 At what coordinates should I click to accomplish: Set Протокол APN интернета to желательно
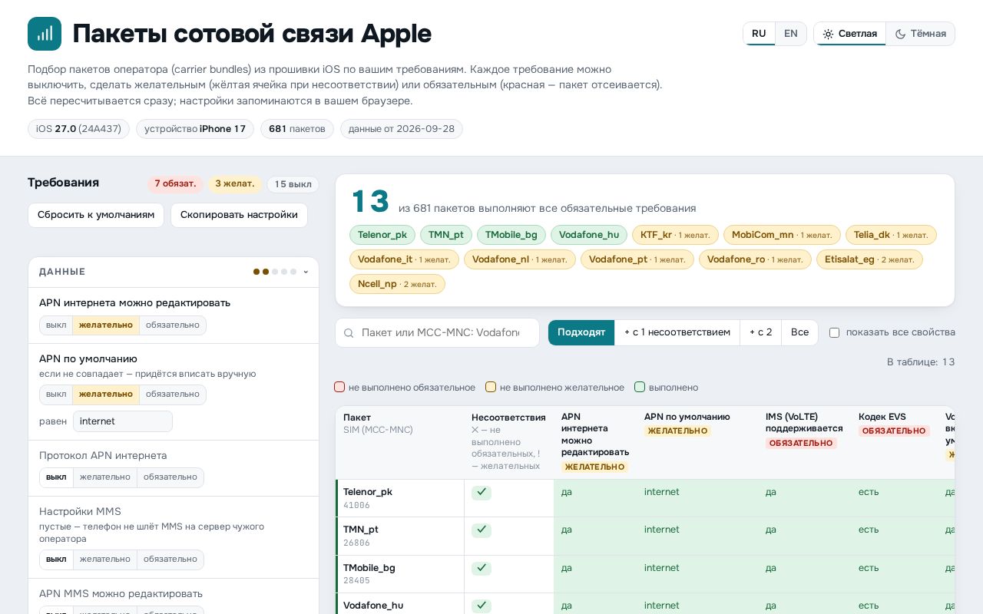[x=105, y=477]
